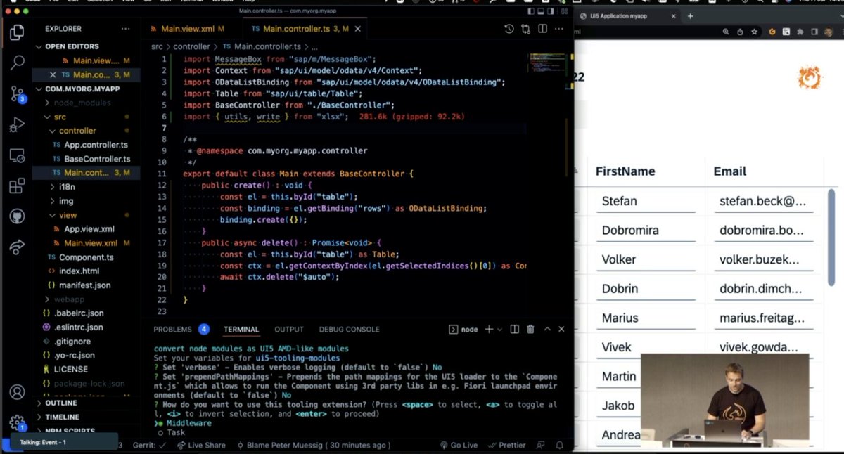The width and height of the screenshot is (844, 454).
Task: Click the notifications bell in status bar
Action: pos(558,445)
